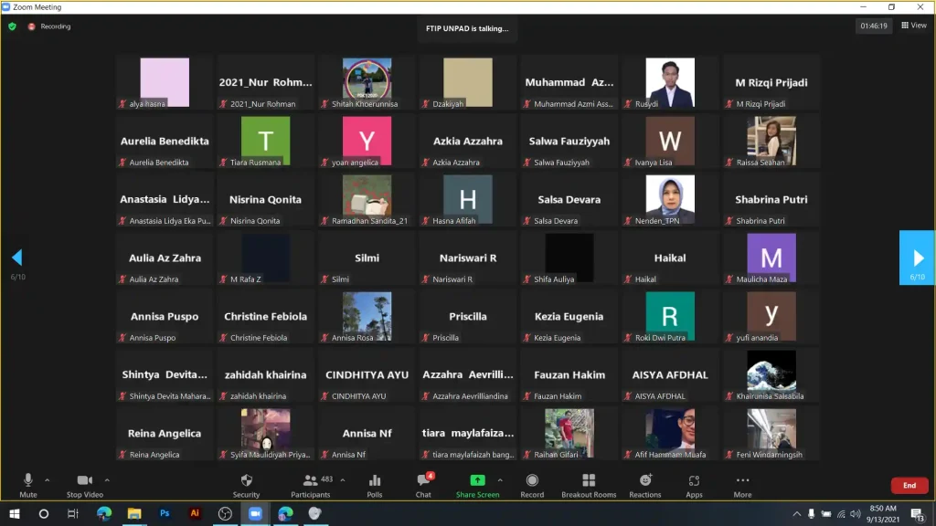Select Raihan Gifari's video tile
The width and height of the screenshot is (936, 526).
pyautogui.click(x=569, y=433)
